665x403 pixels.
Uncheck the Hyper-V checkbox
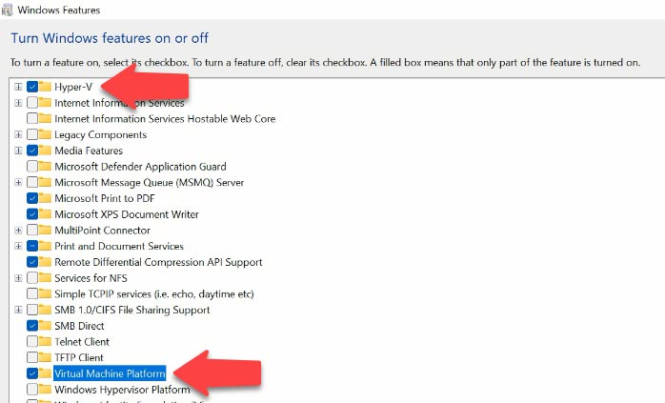click(32, 87)
